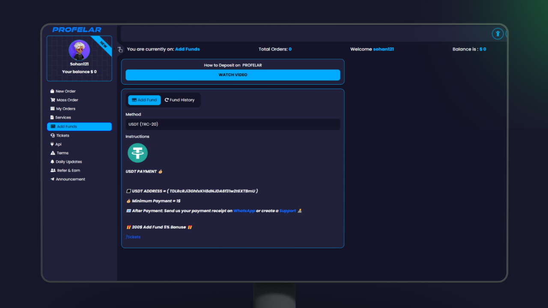The height and width of the screenshot is (308, 548).
Task: Open Tickets from the sidebar
Action: coord(63,136)
